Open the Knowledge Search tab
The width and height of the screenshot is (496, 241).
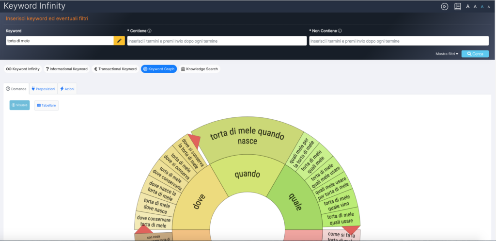tap(199, 69)
